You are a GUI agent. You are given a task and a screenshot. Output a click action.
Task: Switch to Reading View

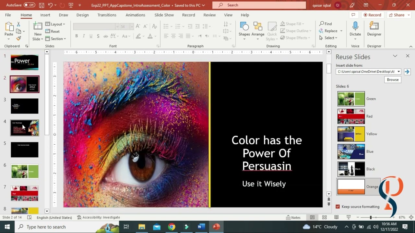click(337, 217)
